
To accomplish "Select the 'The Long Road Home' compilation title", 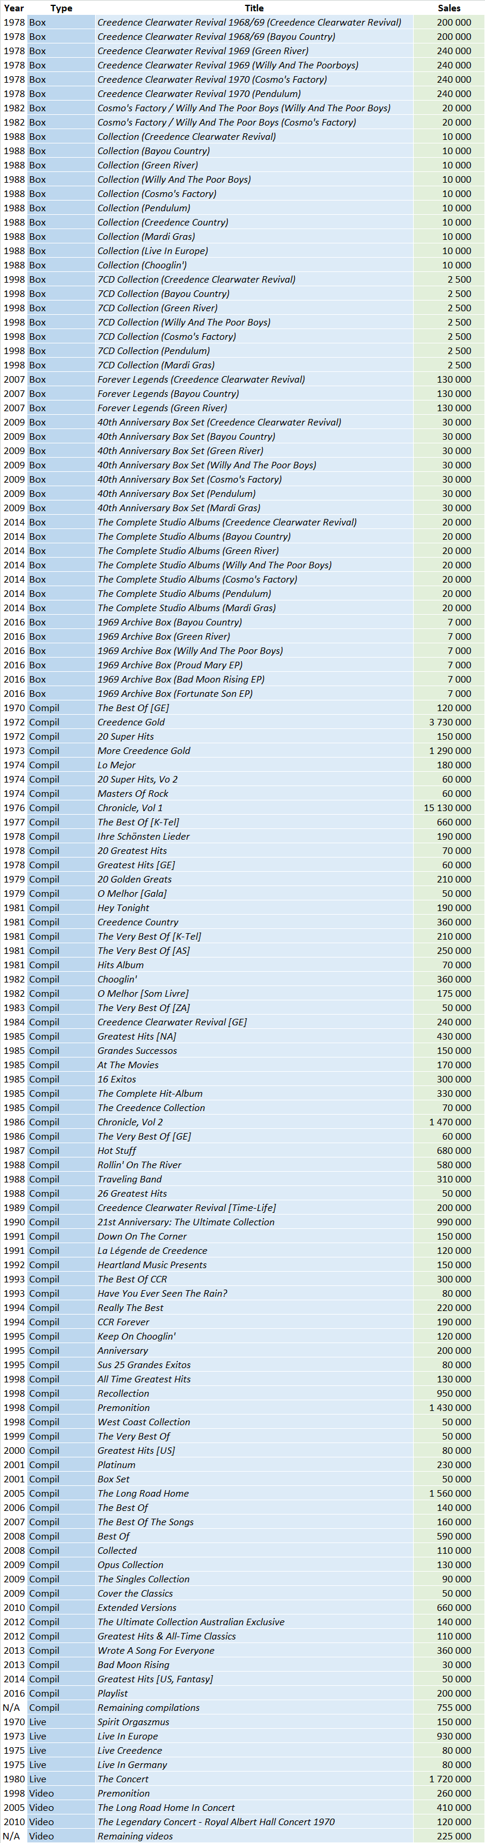I will pyautogui.click(x=143, y=1493).
